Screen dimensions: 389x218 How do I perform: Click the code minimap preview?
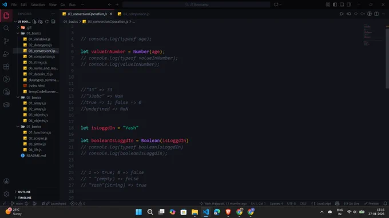click(372, 35)
